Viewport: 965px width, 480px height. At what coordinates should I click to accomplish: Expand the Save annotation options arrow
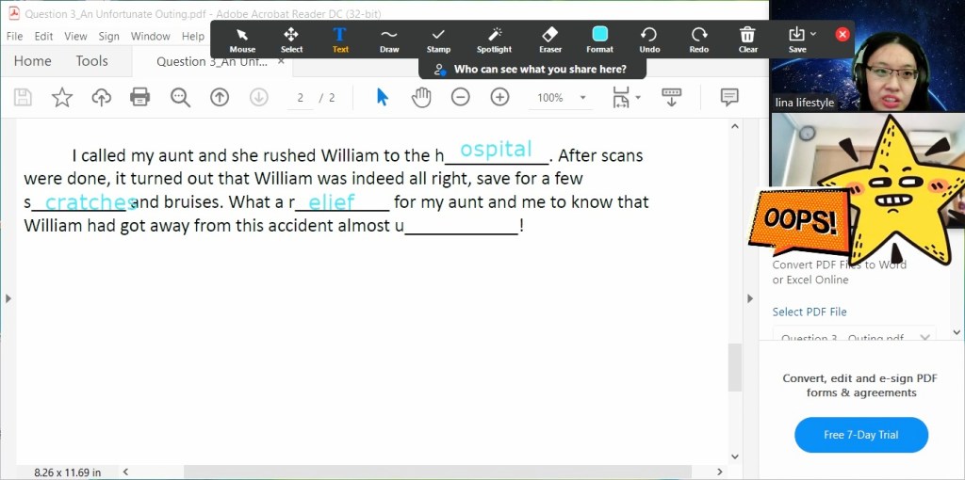(x=814, y=35)
